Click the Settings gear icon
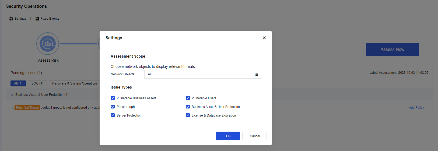The height and width of the screenshot is (151, 438). (11, 19)
